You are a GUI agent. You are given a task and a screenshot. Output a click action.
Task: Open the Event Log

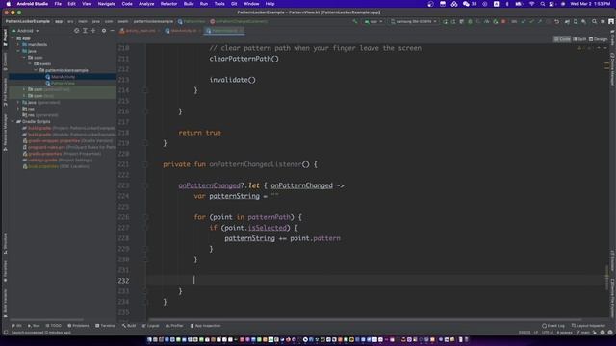553,326
